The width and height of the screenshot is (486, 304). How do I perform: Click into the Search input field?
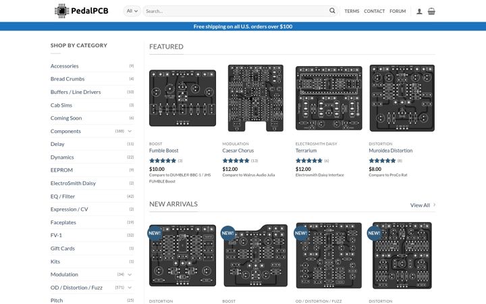click(236, 11)
